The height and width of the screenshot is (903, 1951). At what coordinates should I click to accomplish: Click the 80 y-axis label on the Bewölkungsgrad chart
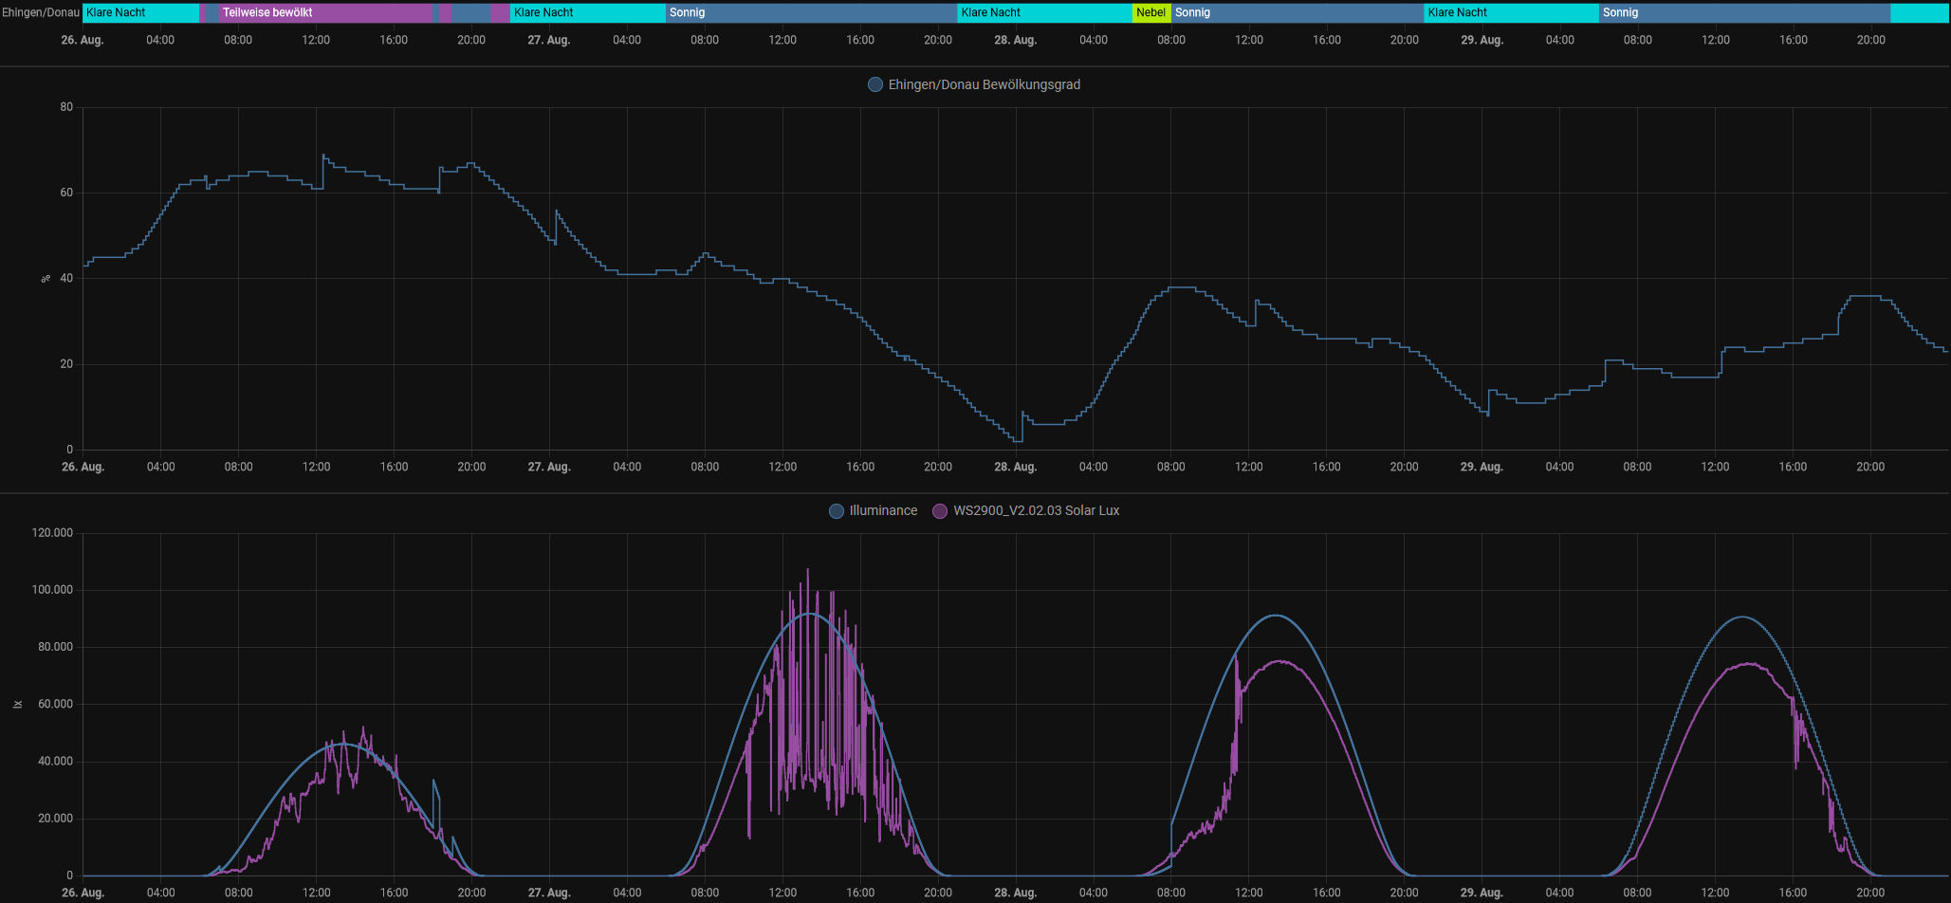(x=66, y=107)
